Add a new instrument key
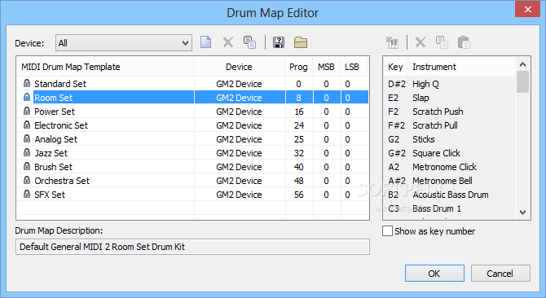Image resolution: width=546 pixels, height=298 pixels. click(x=392, y=42)
